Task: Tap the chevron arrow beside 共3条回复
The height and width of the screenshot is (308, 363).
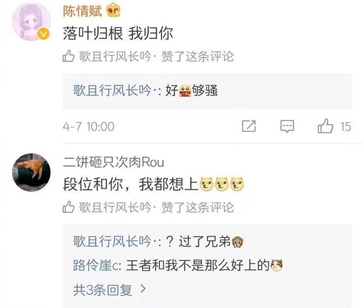Action: click(x=144, y=289)
